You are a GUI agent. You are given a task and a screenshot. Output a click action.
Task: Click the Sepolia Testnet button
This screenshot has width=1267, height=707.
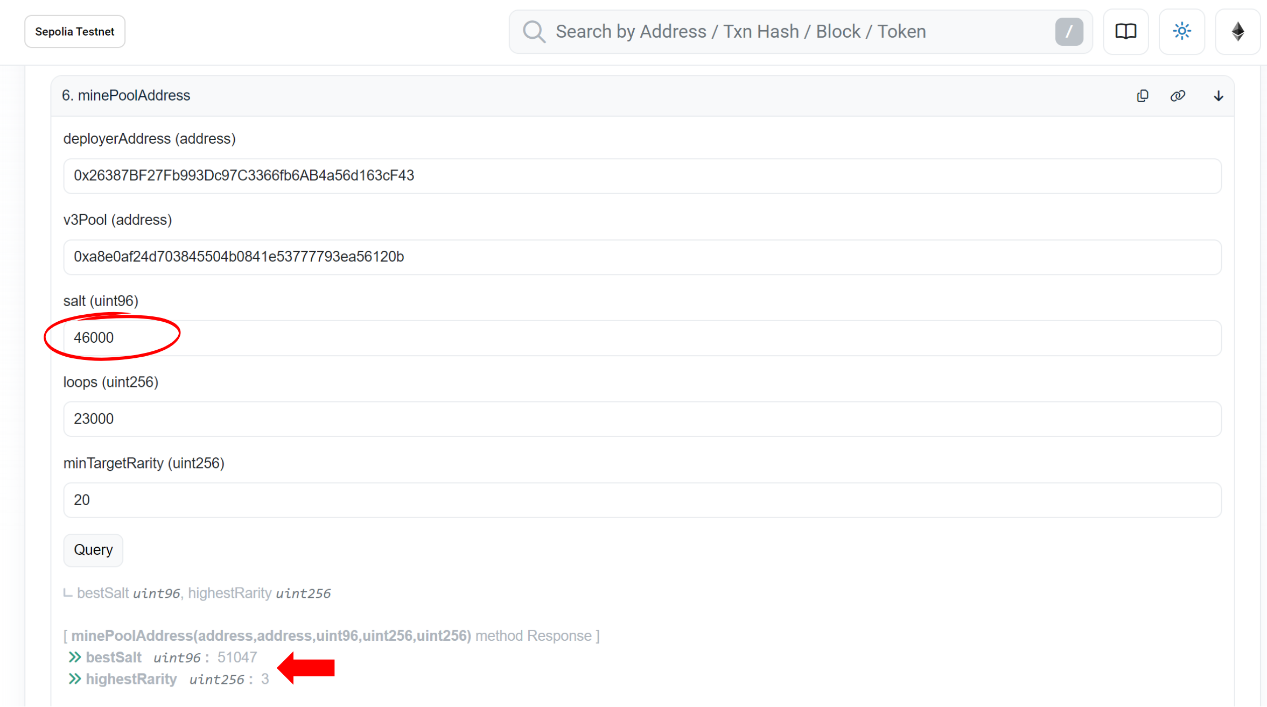coord(75,32)
